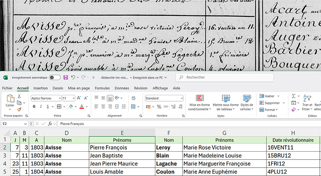Click the increase indent icon

tap(124, 106)
